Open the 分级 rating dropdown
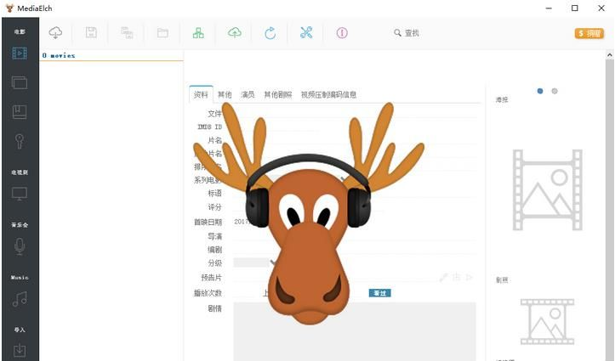This screenshot has height=361, width=615. 253,262
